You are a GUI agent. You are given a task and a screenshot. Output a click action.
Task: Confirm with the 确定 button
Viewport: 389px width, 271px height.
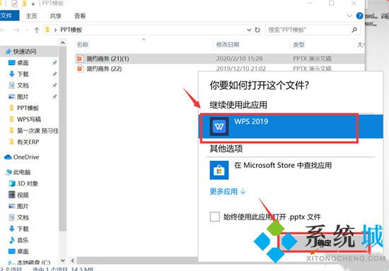(324, 243)
